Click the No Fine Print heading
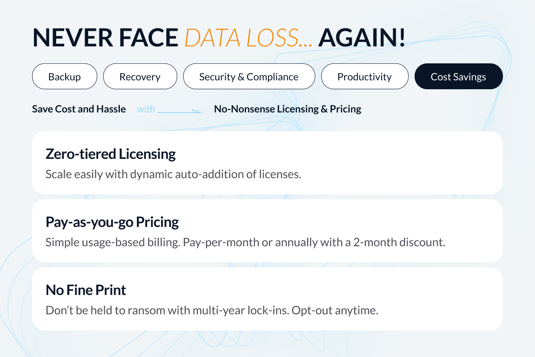The height and width of the screenshot is (357, 535). 86,290
